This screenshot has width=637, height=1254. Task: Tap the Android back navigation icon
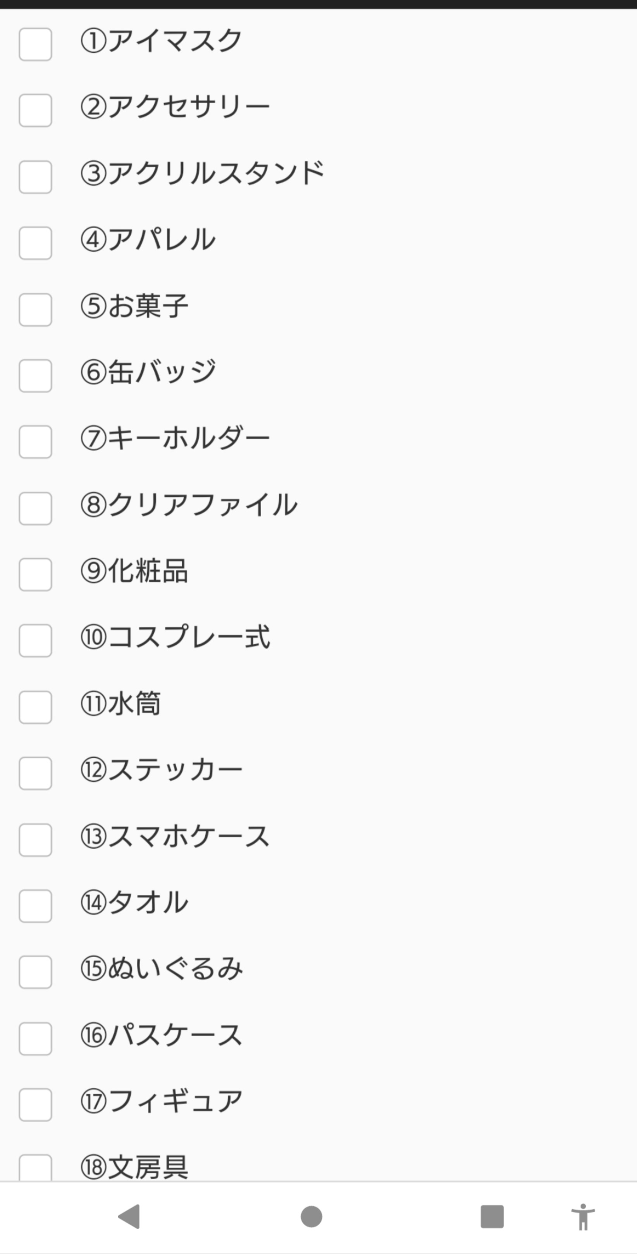coord(129,1216)
